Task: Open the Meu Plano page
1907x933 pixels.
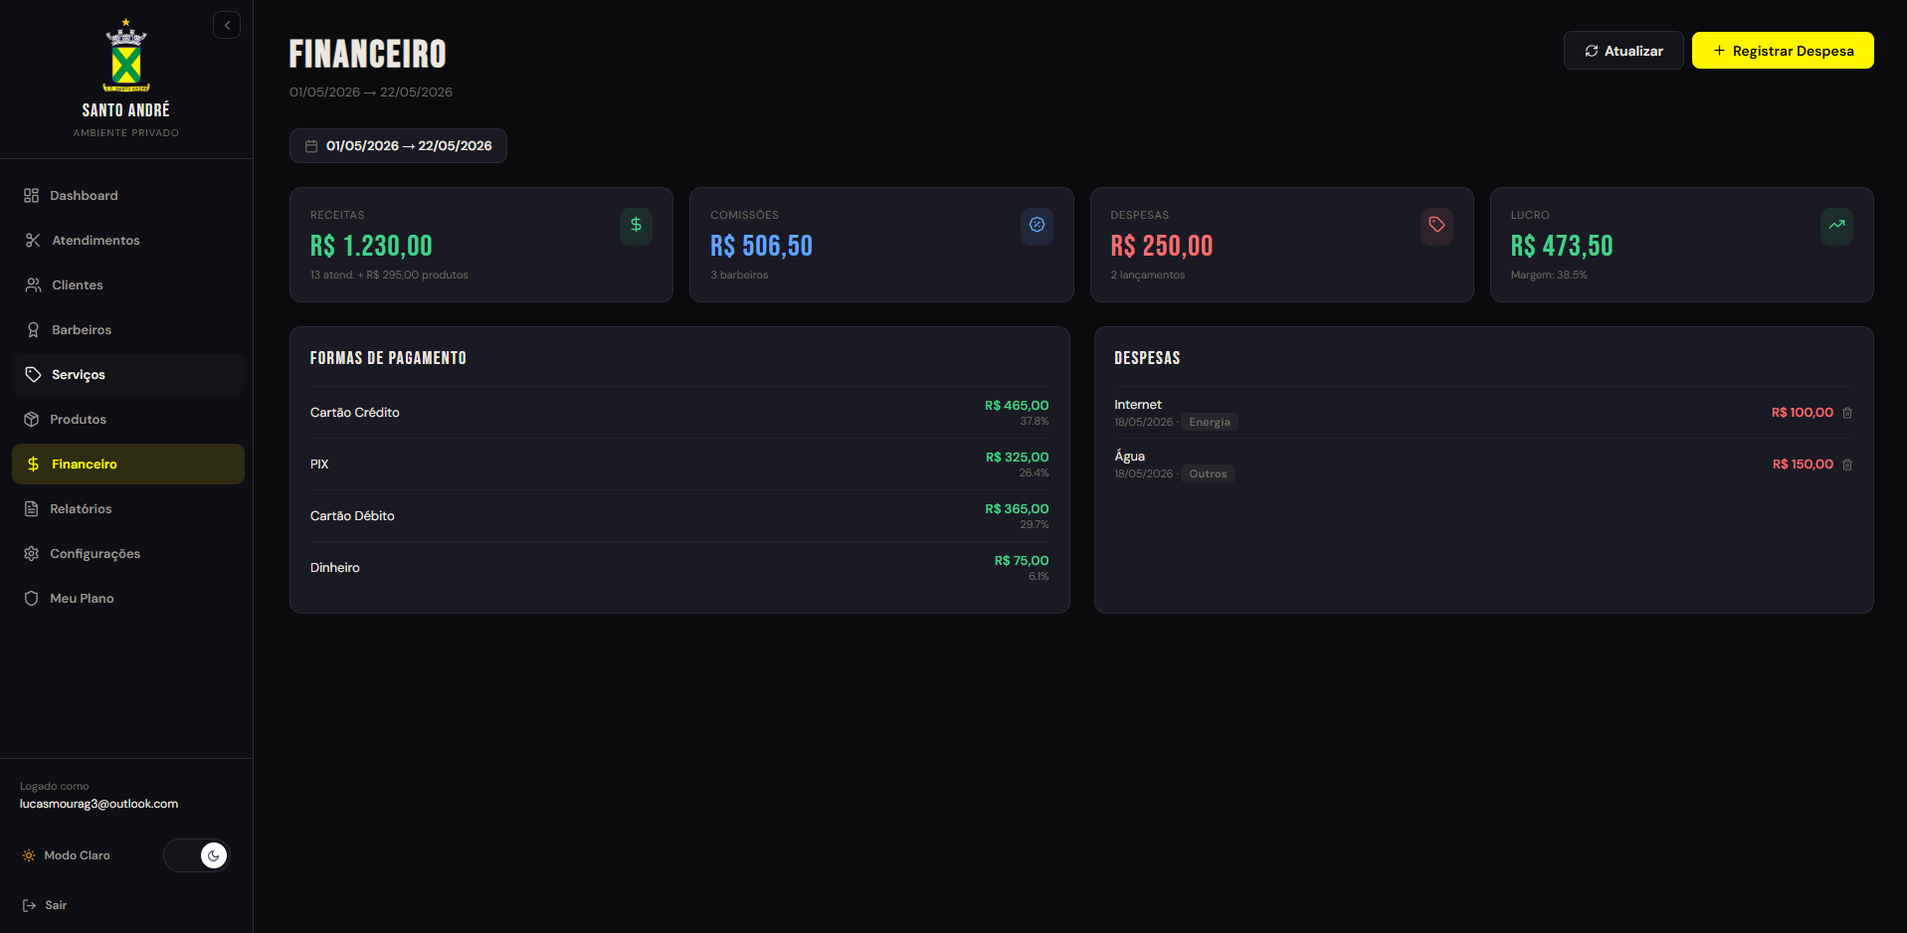Action: tap(128, 599)
